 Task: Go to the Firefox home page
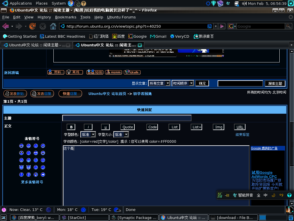tap(53, 26)
